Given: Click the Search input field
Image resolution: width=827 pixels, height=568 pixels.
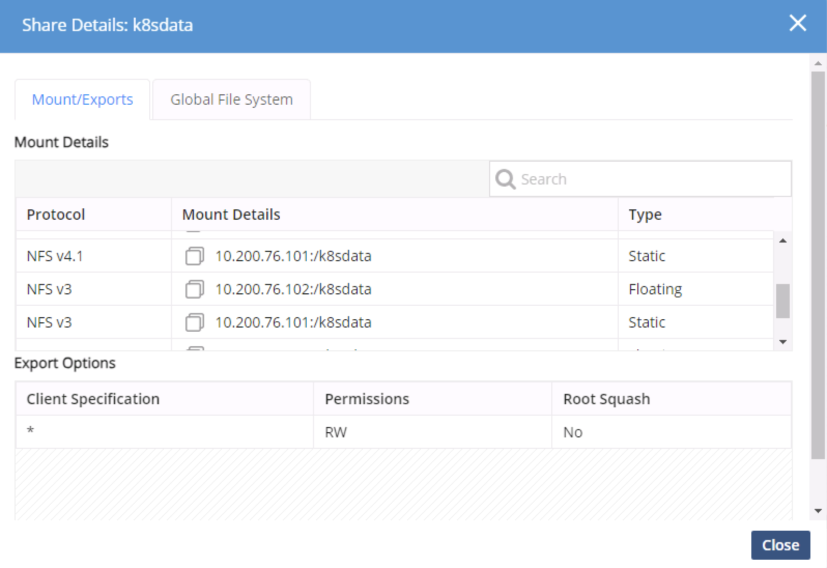Looking at the screenshot, I should coord(640,179).
